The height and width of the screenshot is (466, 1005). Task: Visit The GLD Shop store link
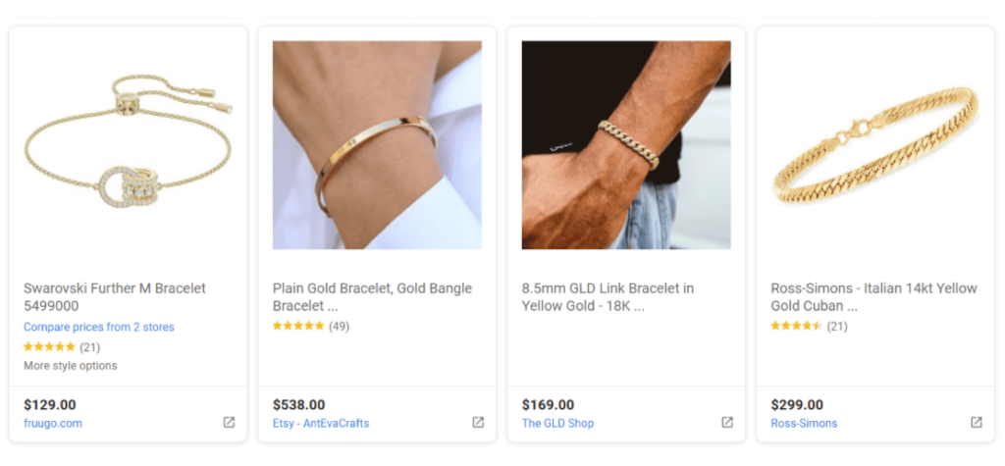point(557,423)
